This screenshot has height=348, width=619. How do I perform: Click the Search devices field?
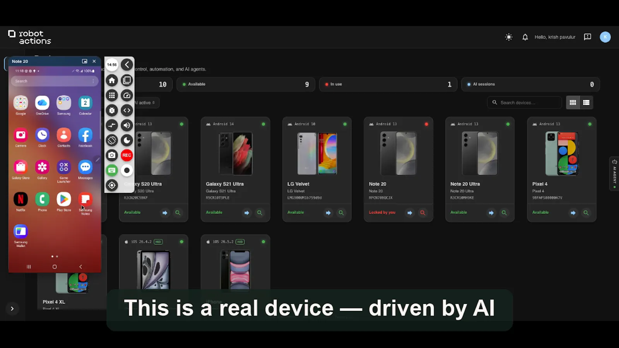[x=524, y=102]
